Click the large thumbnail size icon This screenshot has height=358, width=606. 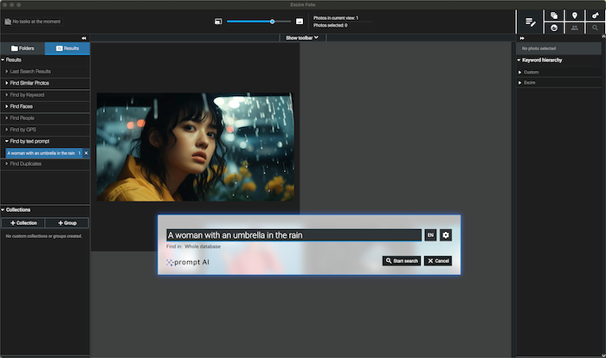tap(300, 21)
